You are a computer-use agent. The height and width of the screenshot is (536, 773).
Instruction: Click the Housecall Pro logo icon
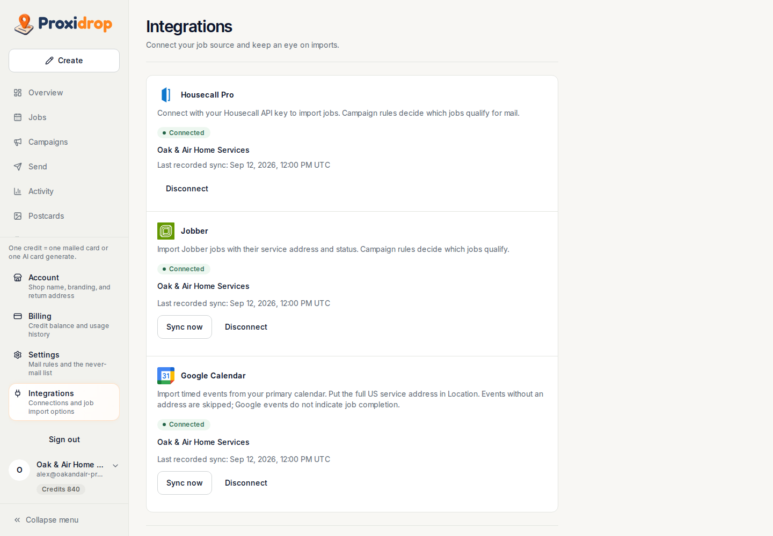tap(166, 95)
